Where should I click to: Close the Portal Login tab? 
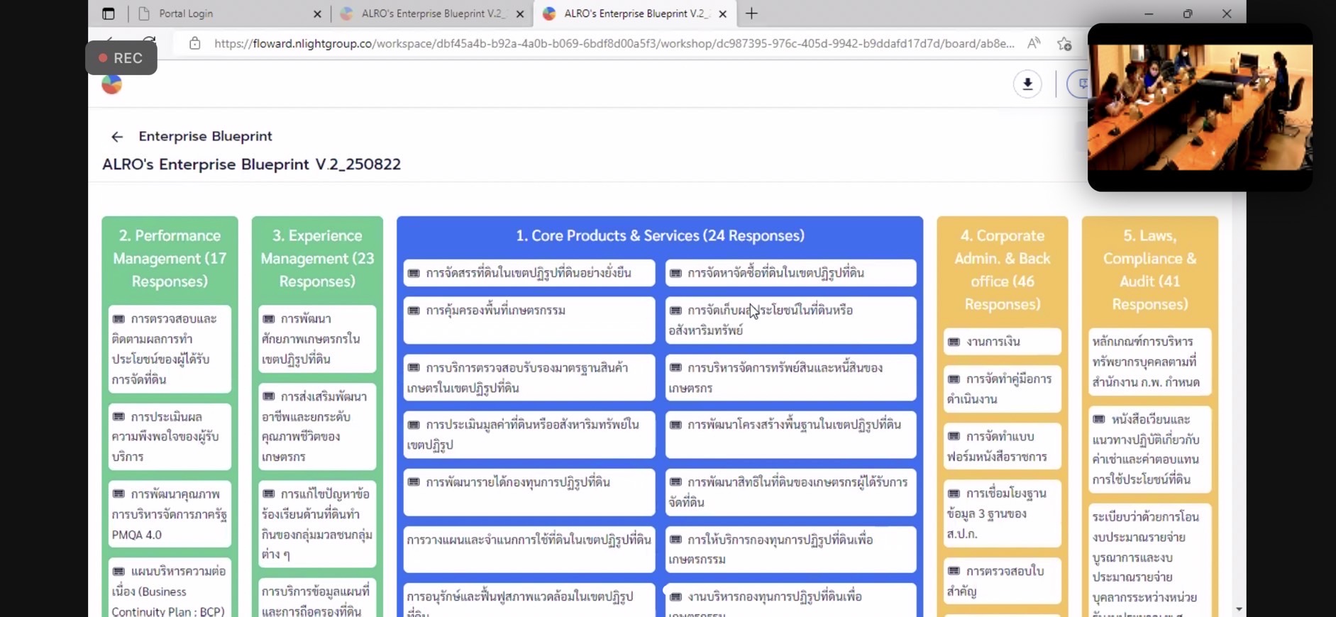tap(317, 13)
